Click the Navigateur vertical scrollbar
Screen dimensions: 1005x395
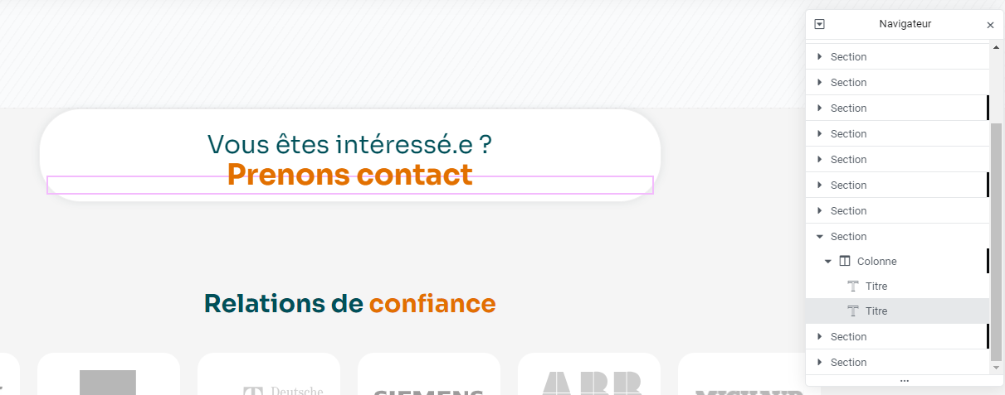click(996, 240)
